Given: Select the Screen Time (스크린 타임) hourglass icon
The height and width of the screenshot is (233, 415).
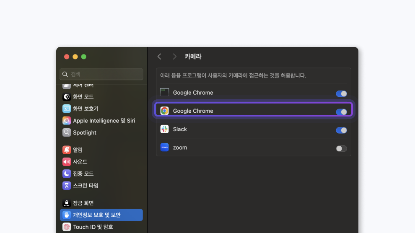Looking at the screenshot, I should pyautogui.click(x=66, y=185).
